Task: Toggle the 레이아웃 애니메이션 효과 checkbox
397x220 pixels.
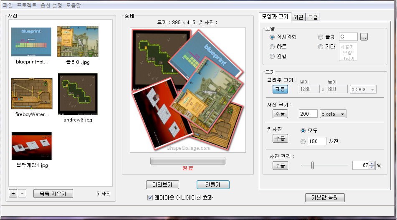Action: coord(150,198)
